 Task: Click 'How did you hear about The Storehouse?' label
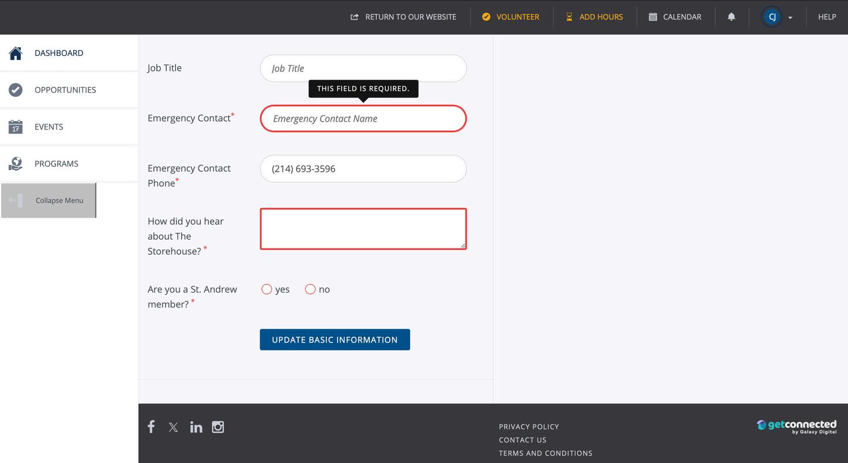[x=186, y=236]
